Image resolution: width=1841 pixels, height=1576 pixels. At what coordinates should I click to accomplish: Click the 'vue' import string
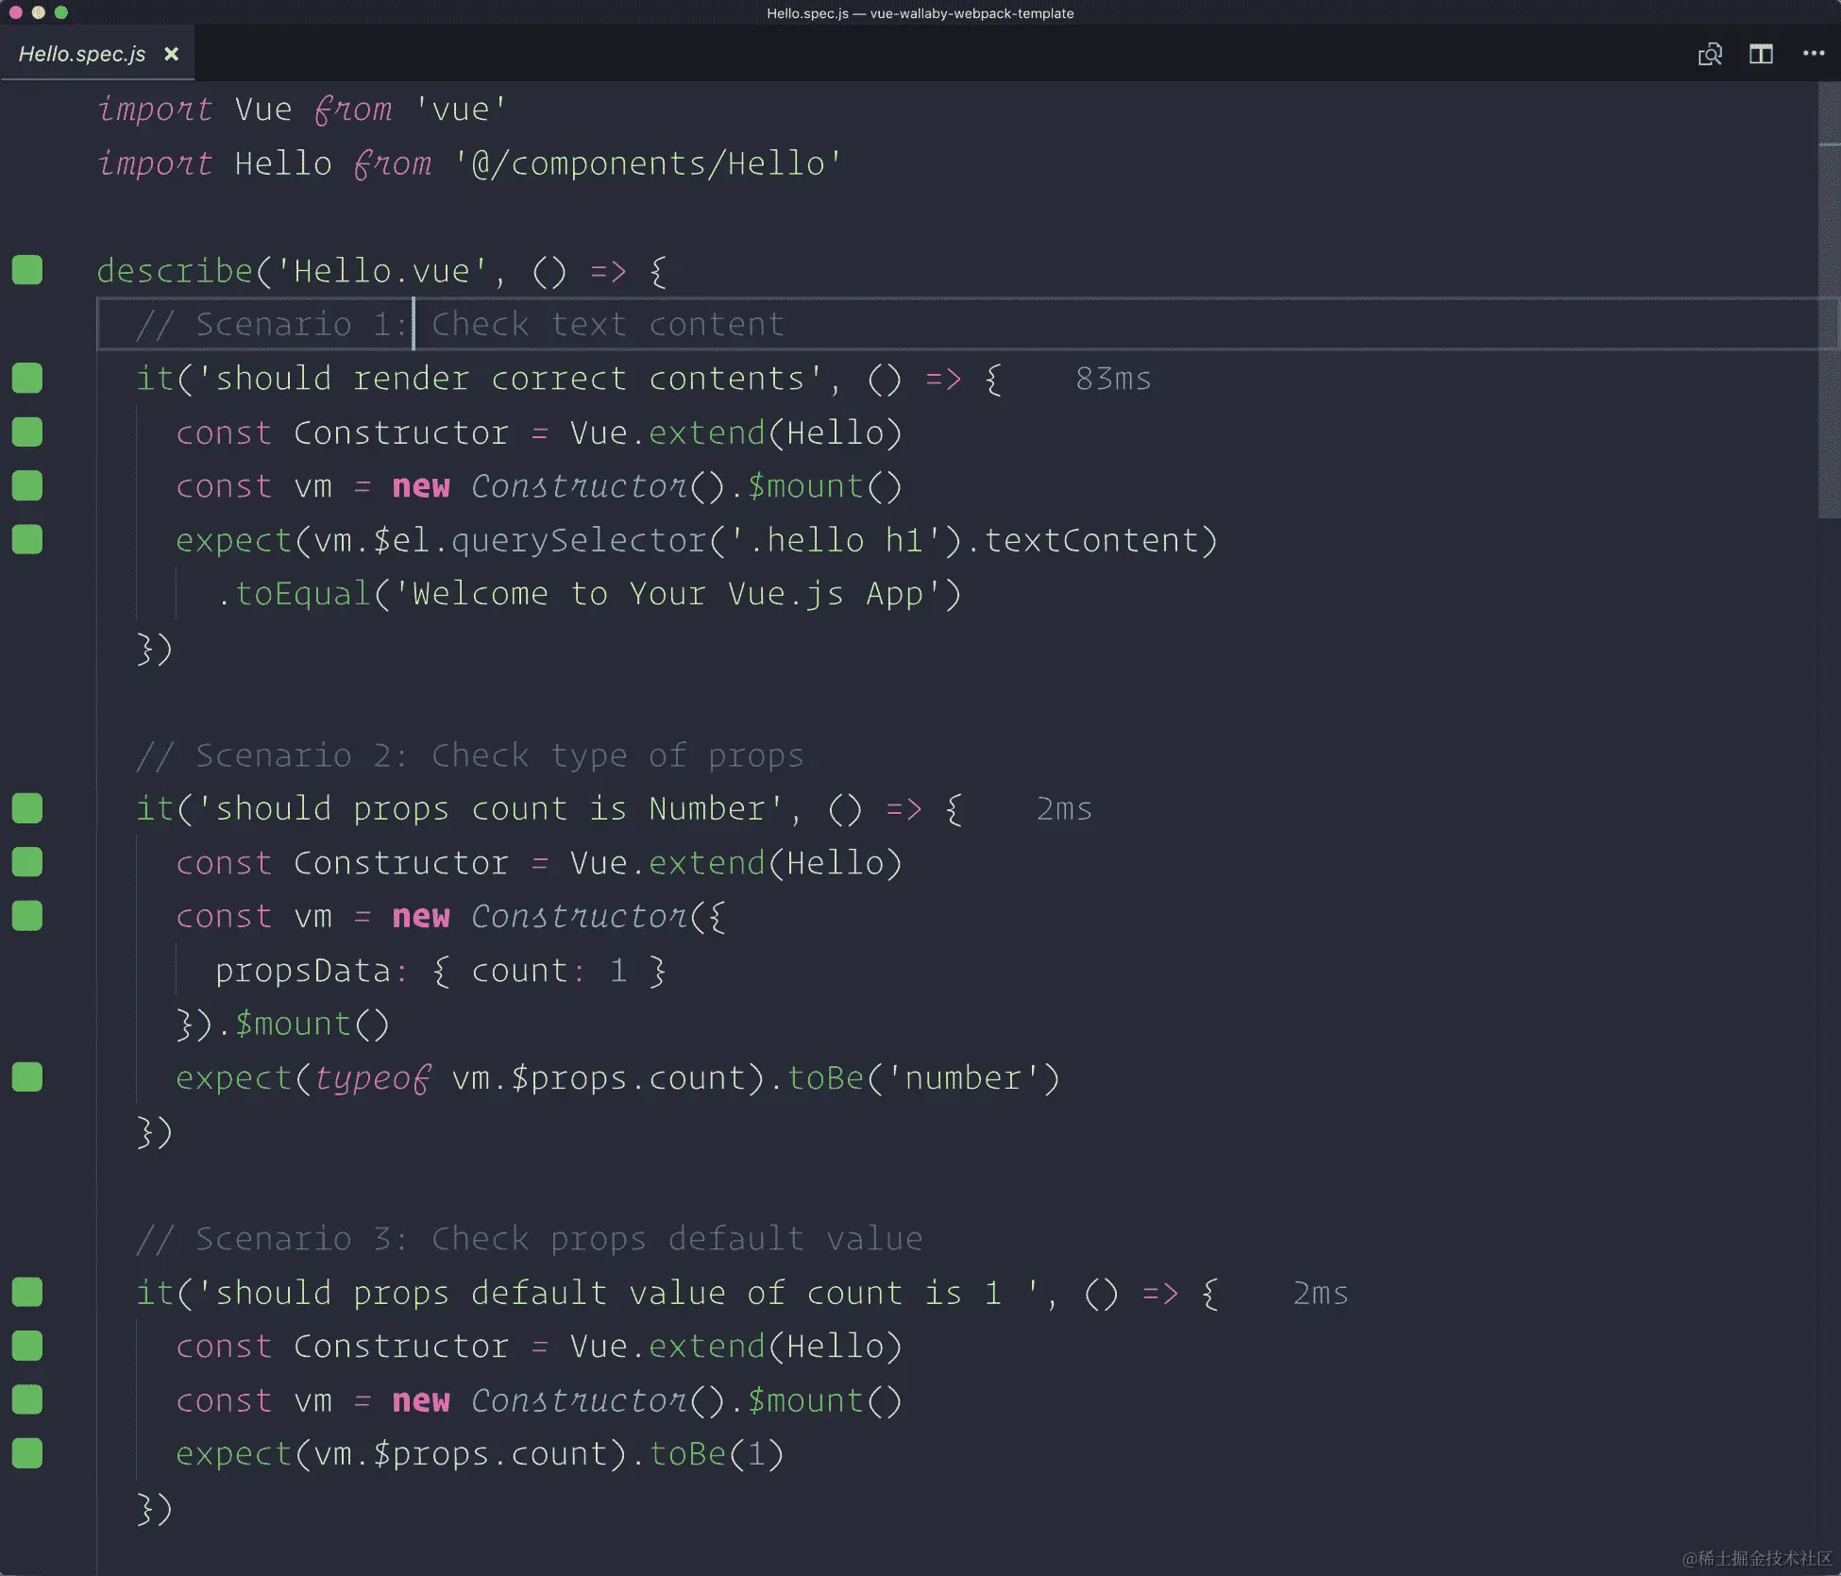click(461, 110)
